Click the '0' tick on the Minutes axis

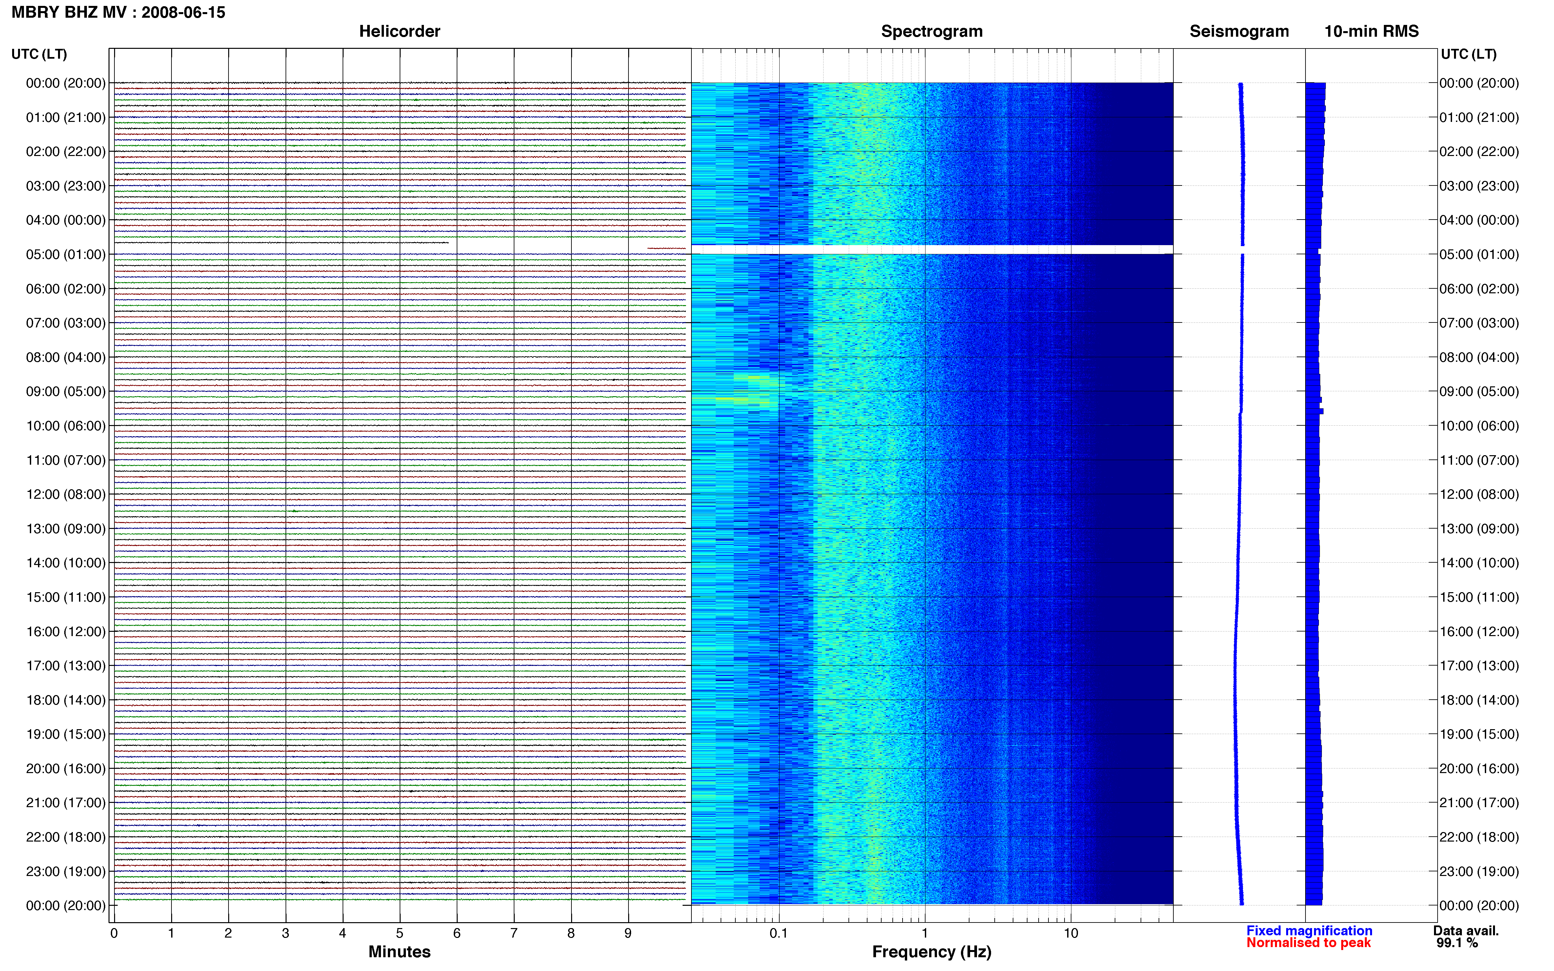coord(114,933)
